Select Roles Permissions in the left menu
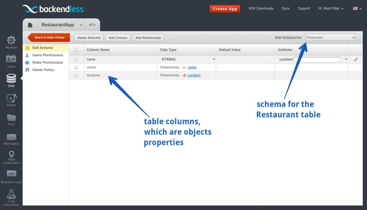Viewport: 367px width, 210px height. (x=48, y=62)
